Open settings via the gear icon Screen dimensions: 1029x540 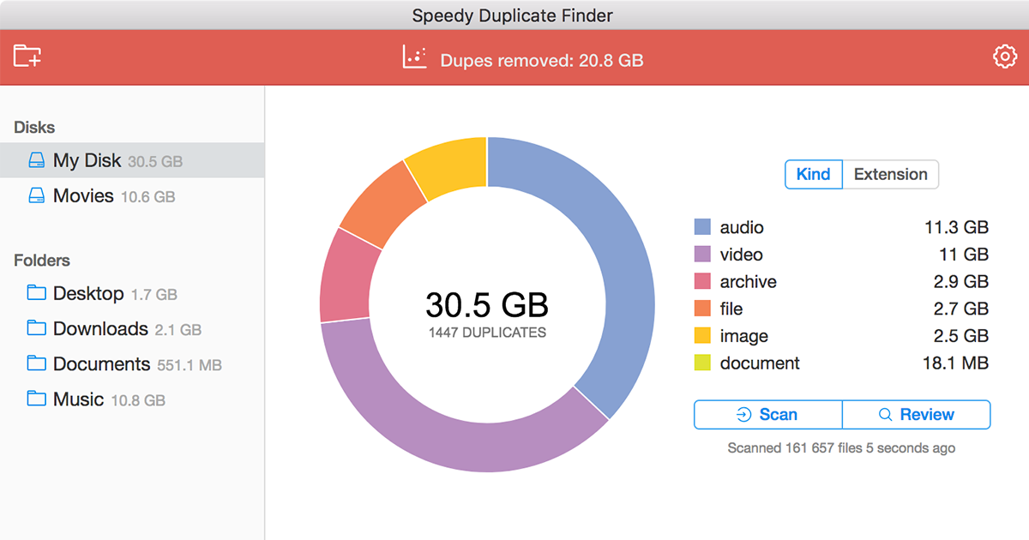[1003, 57]
